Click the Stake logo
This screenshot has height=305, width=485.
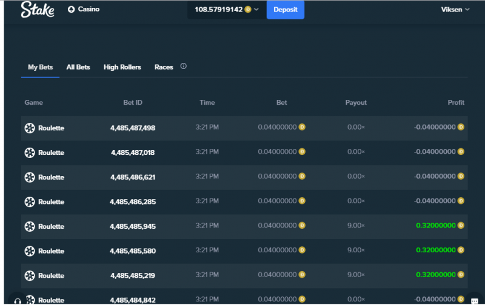pos(38,9)
